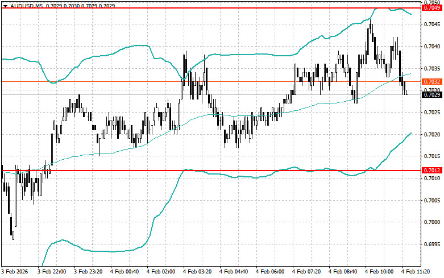Click the 0.7025 price scale value
Viewport: 444px width, 278px height.
pyautogui.click(x=432, y=113)
